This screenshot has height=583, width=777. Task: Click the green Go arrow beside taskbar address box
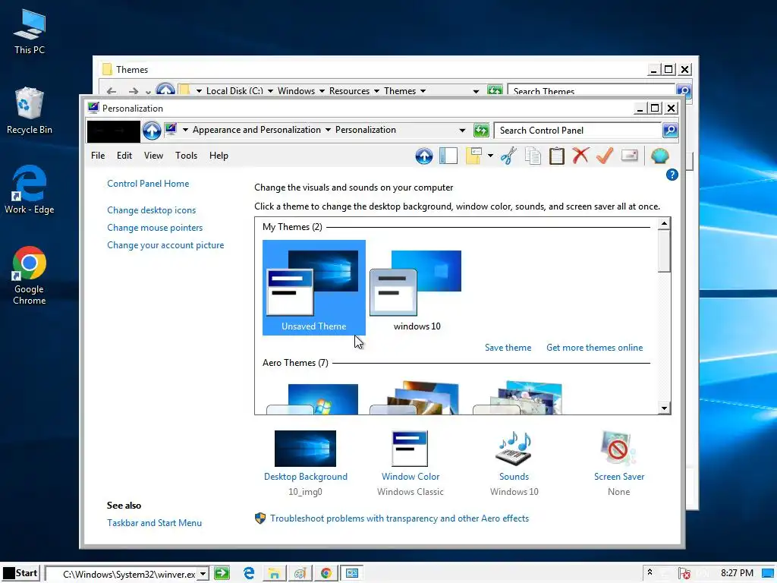(222, 574)
